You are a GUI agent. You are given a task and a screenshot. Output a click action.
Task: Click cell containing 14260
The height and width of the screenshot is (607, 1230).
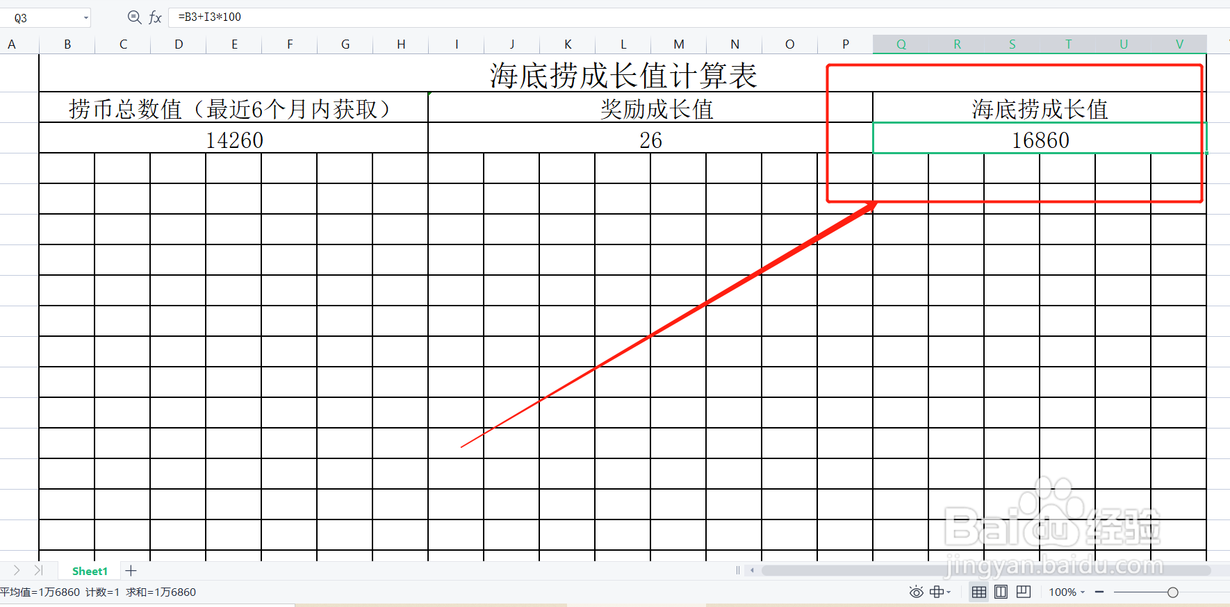[x=233, y=138]
